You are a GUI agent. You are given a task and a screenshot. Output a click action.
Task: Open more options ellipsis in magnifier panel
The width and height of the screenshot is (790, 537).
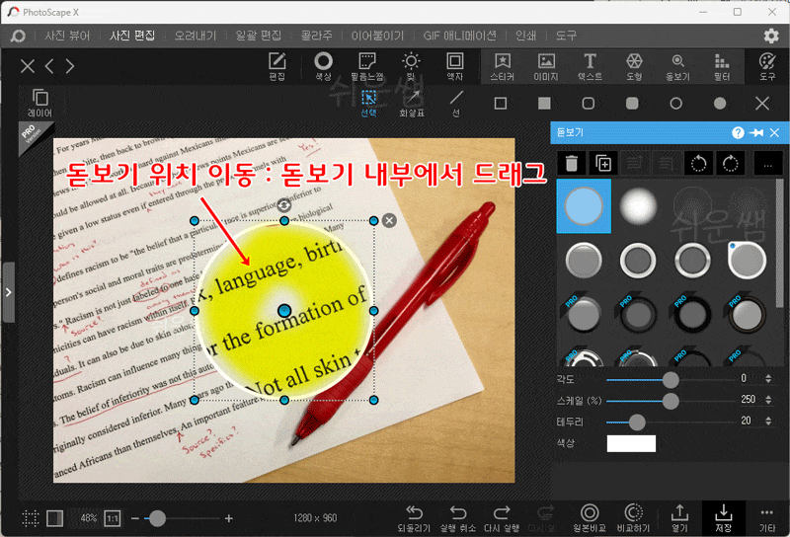point(768,163)
